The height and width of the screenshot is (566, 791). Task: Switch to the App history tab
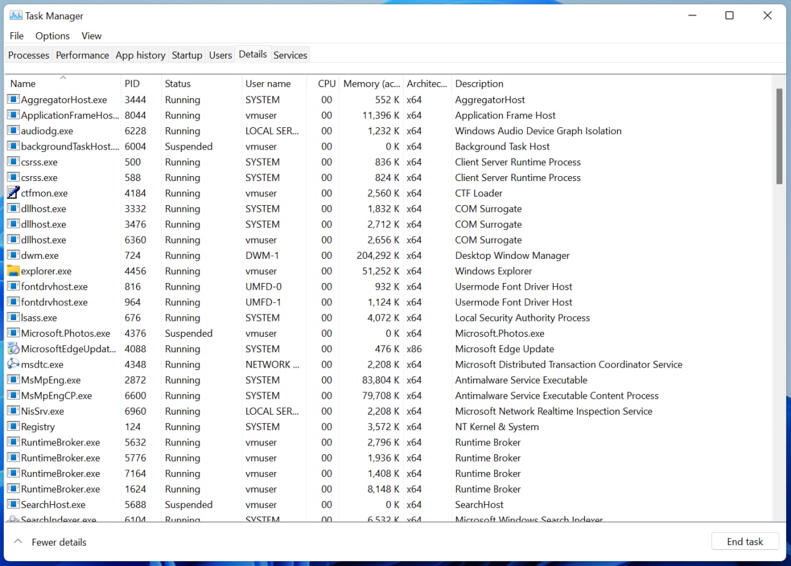(x=140, y=55)
